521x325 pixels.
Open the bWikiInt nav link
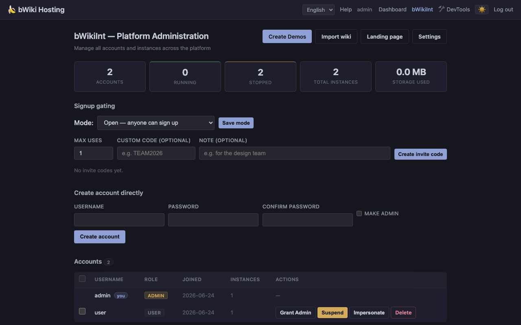pos(422,9)
